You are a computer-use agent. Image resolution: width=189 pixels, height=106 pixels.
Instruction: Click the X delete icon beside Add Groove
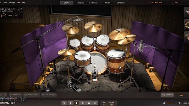point(5,95)
